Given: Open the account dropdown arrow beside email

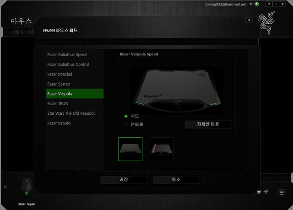Looking at the screenshot, I should click(x=251, y=4).
